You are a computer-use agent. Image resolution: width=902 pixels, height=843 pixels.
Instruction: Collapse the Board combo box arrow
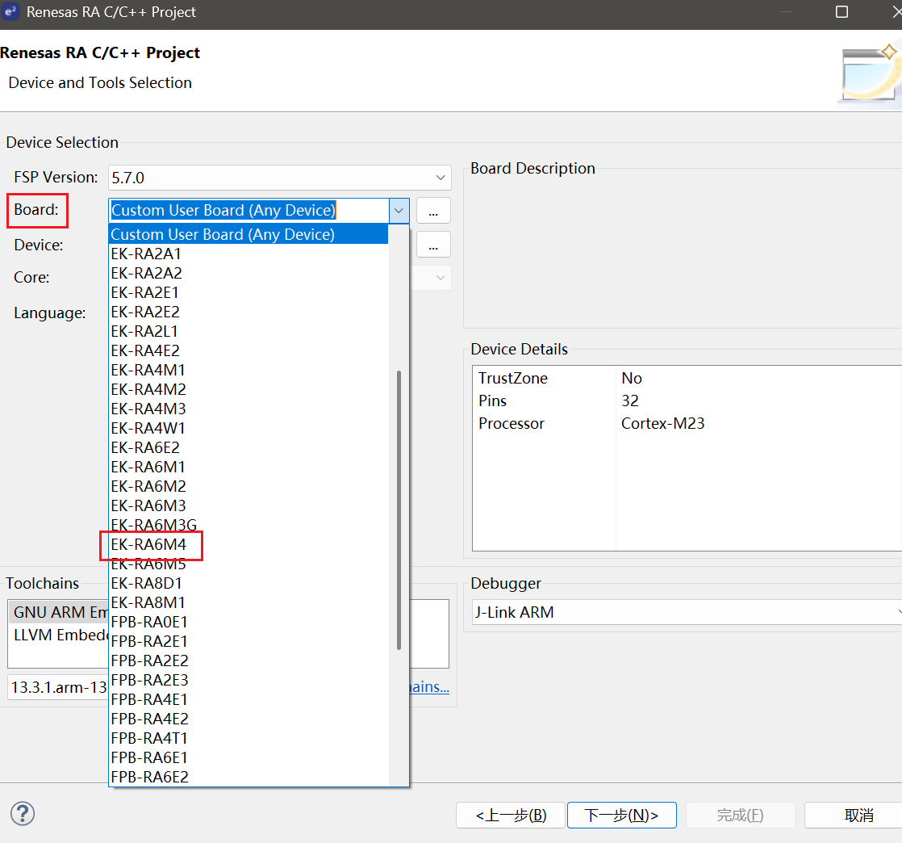click(x=399, y=211)
